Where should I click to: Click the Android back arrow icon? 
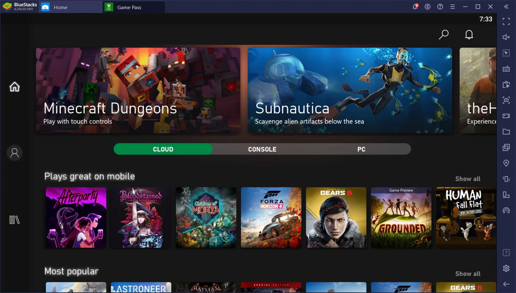click(x=506, y=284)
